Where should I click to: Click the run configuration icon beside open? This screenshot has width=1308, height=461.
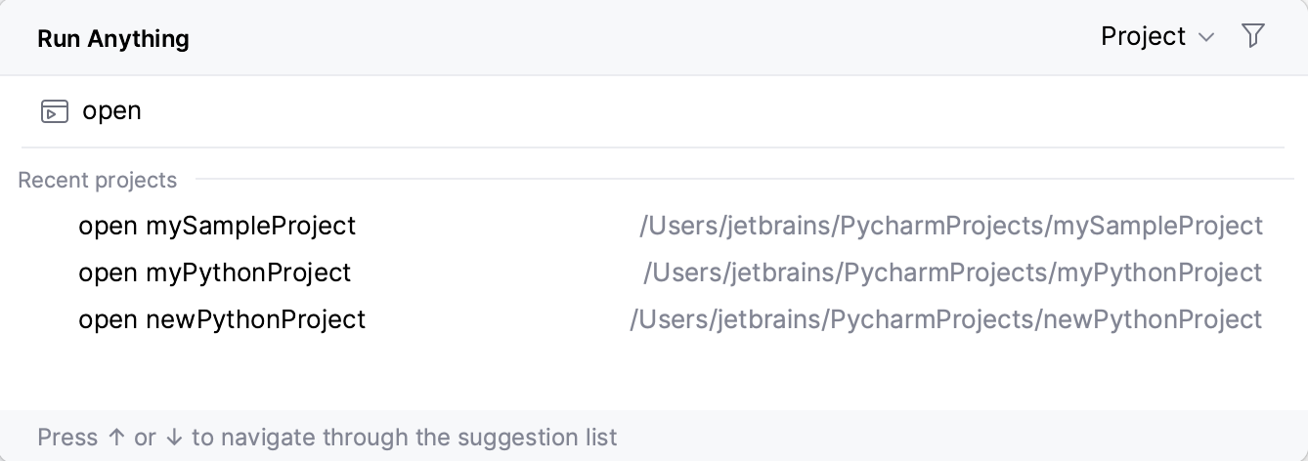click(55, 111)
